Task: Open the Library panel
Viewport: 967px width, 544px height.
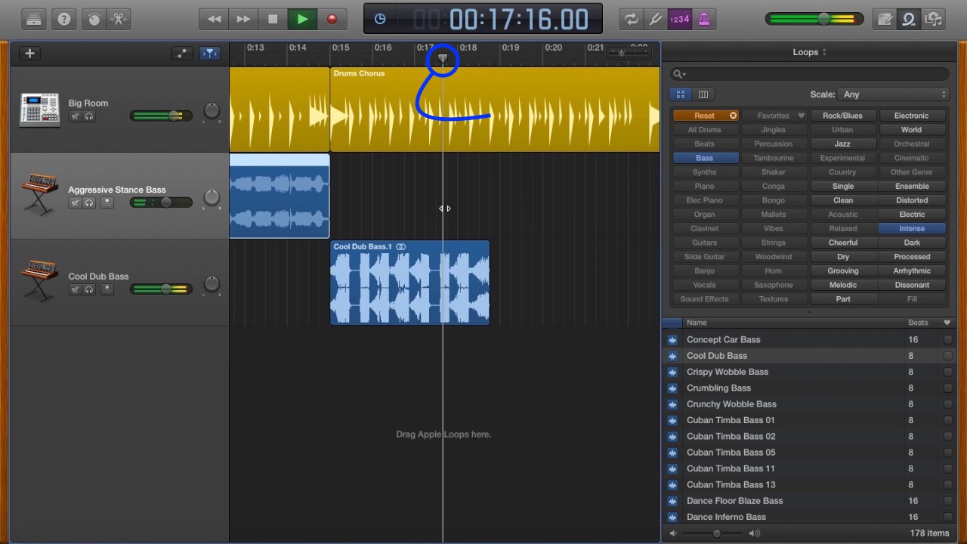Action: pos(34,20)
